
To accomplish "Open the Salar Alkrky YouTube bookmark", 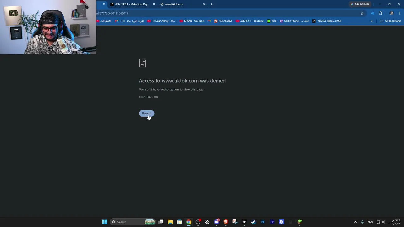I will click(x=161, y=21).
